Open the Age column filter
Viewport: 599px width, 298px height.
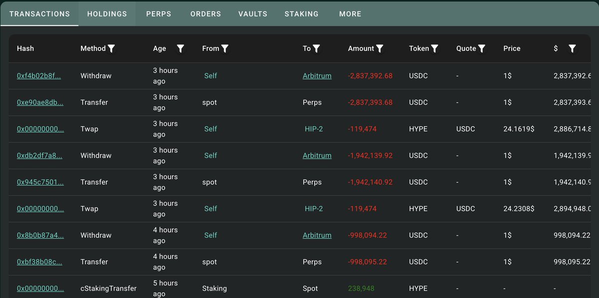(x=180, y=48)
